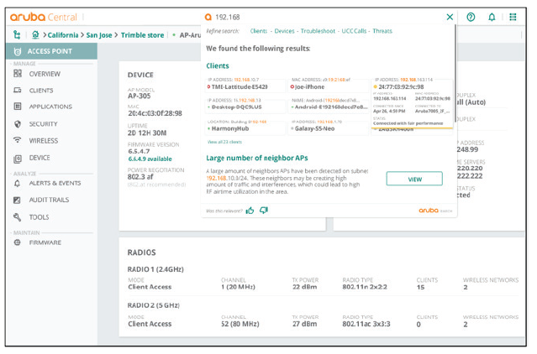Refine search by Clients
The width and height of the screenshot is (537, 354).
pos(259,31)
